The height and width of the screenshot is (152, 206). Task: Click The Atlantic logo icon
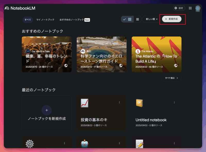click(138, 51)
